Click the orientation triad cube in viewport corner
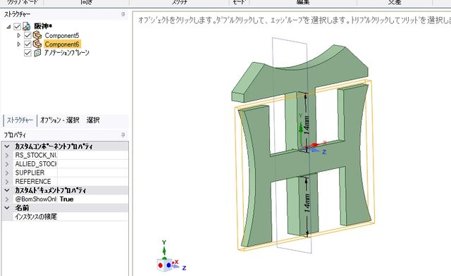The height and width of the screenshot is (276, 451). pos(165,265)
